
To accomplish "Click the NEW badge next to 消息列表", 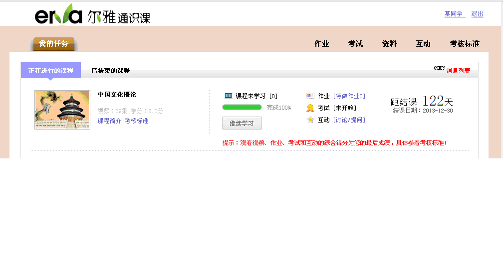I will coord(439,68).
